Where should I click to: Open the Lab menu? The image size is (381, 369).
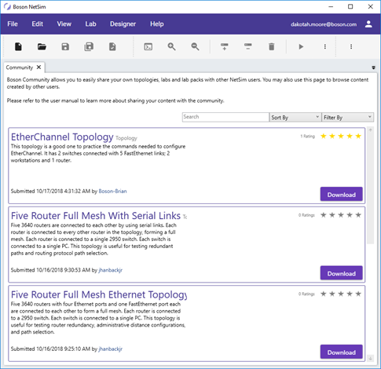(90, 24)
